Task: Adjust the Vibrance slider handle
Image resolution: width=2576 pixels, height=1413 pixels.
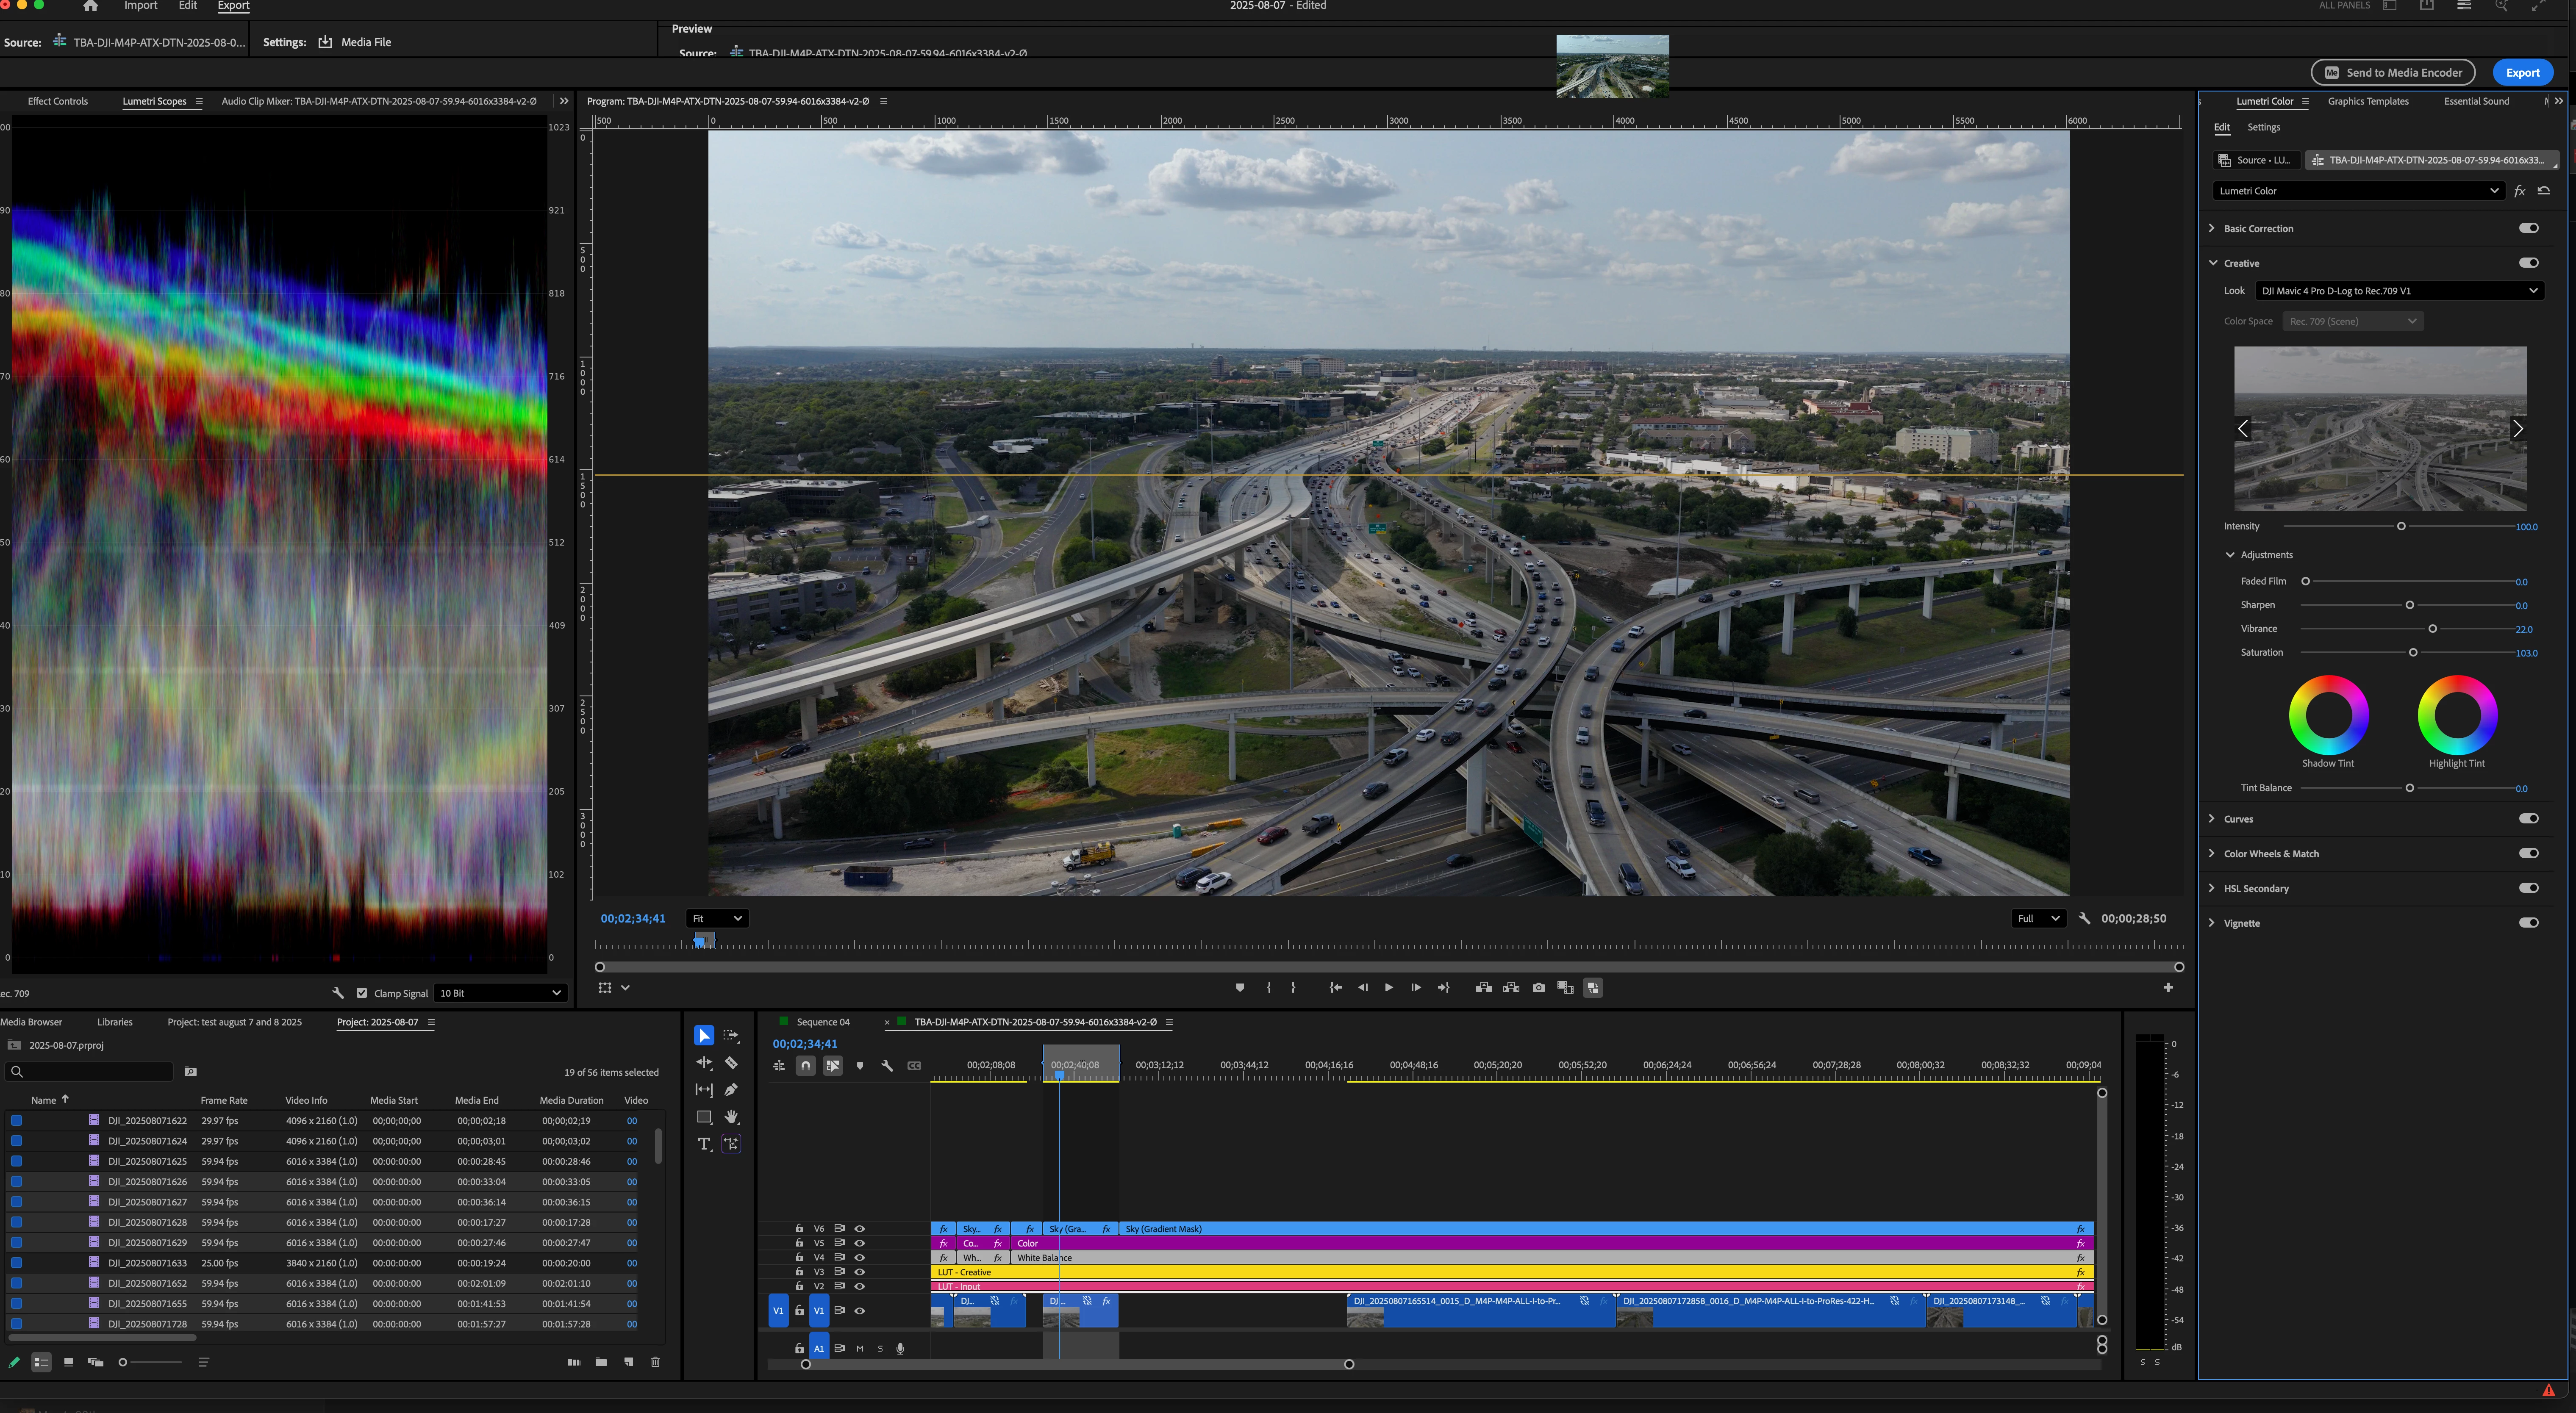Action: (x=2432, y=629)
